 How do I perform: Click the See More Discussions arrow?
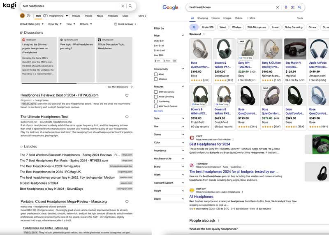pyautogui.click(x=131, y=87)
